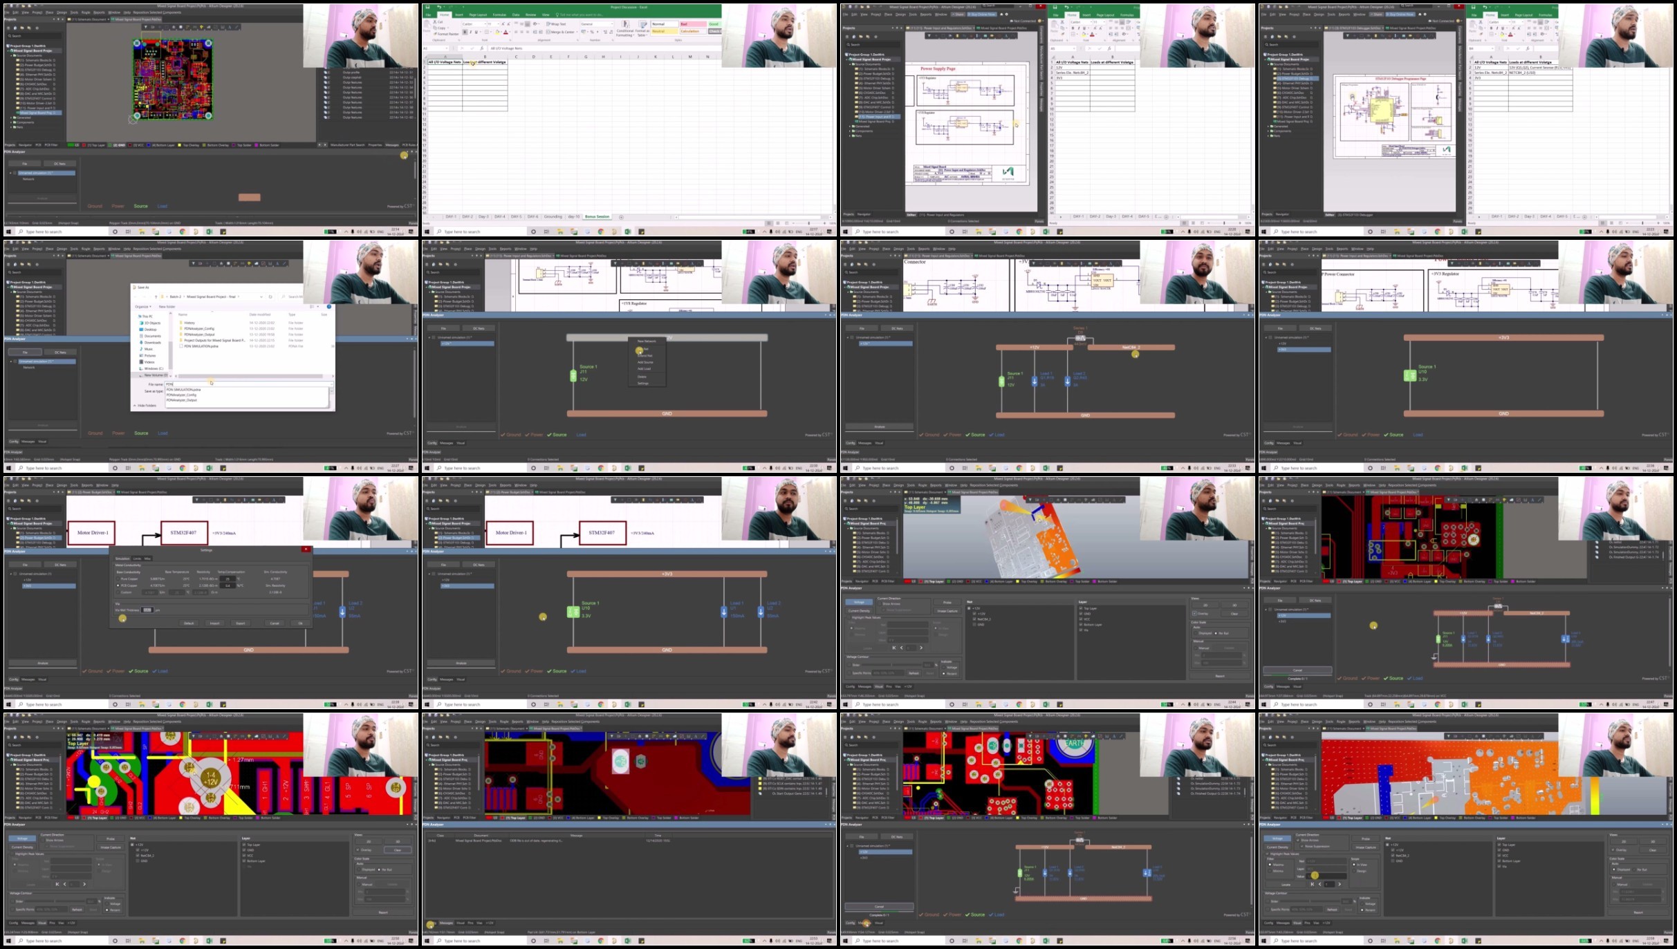
Task: Click Wrap Text in the full-screen Excel frame
Action: tap(556, 24)
